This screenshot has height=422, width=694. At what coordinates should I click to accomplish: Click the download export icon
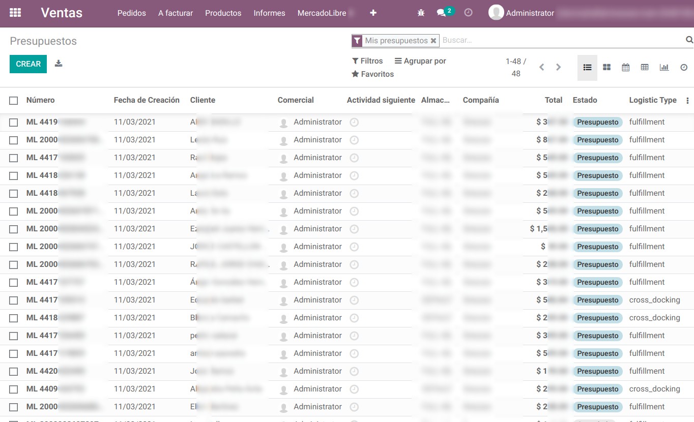pyautogui.click(x=59, y=64)
